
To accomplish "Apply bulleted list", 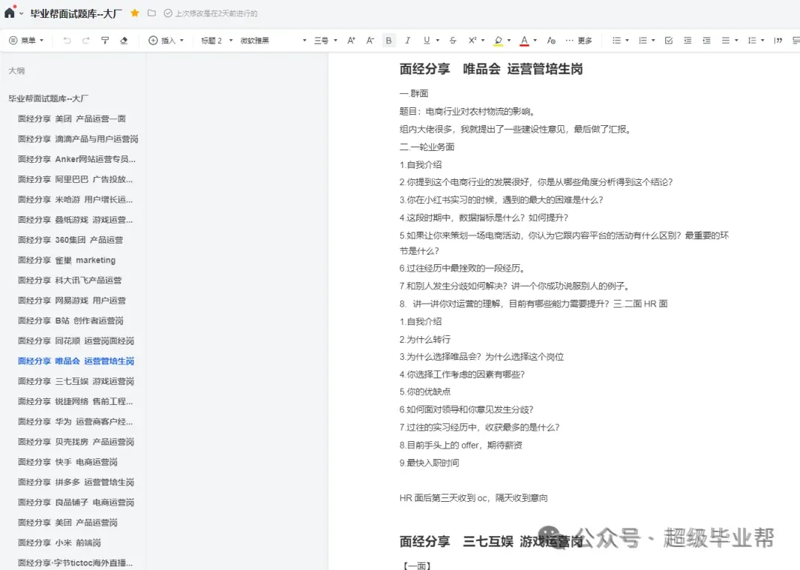I will click(616, 40).
